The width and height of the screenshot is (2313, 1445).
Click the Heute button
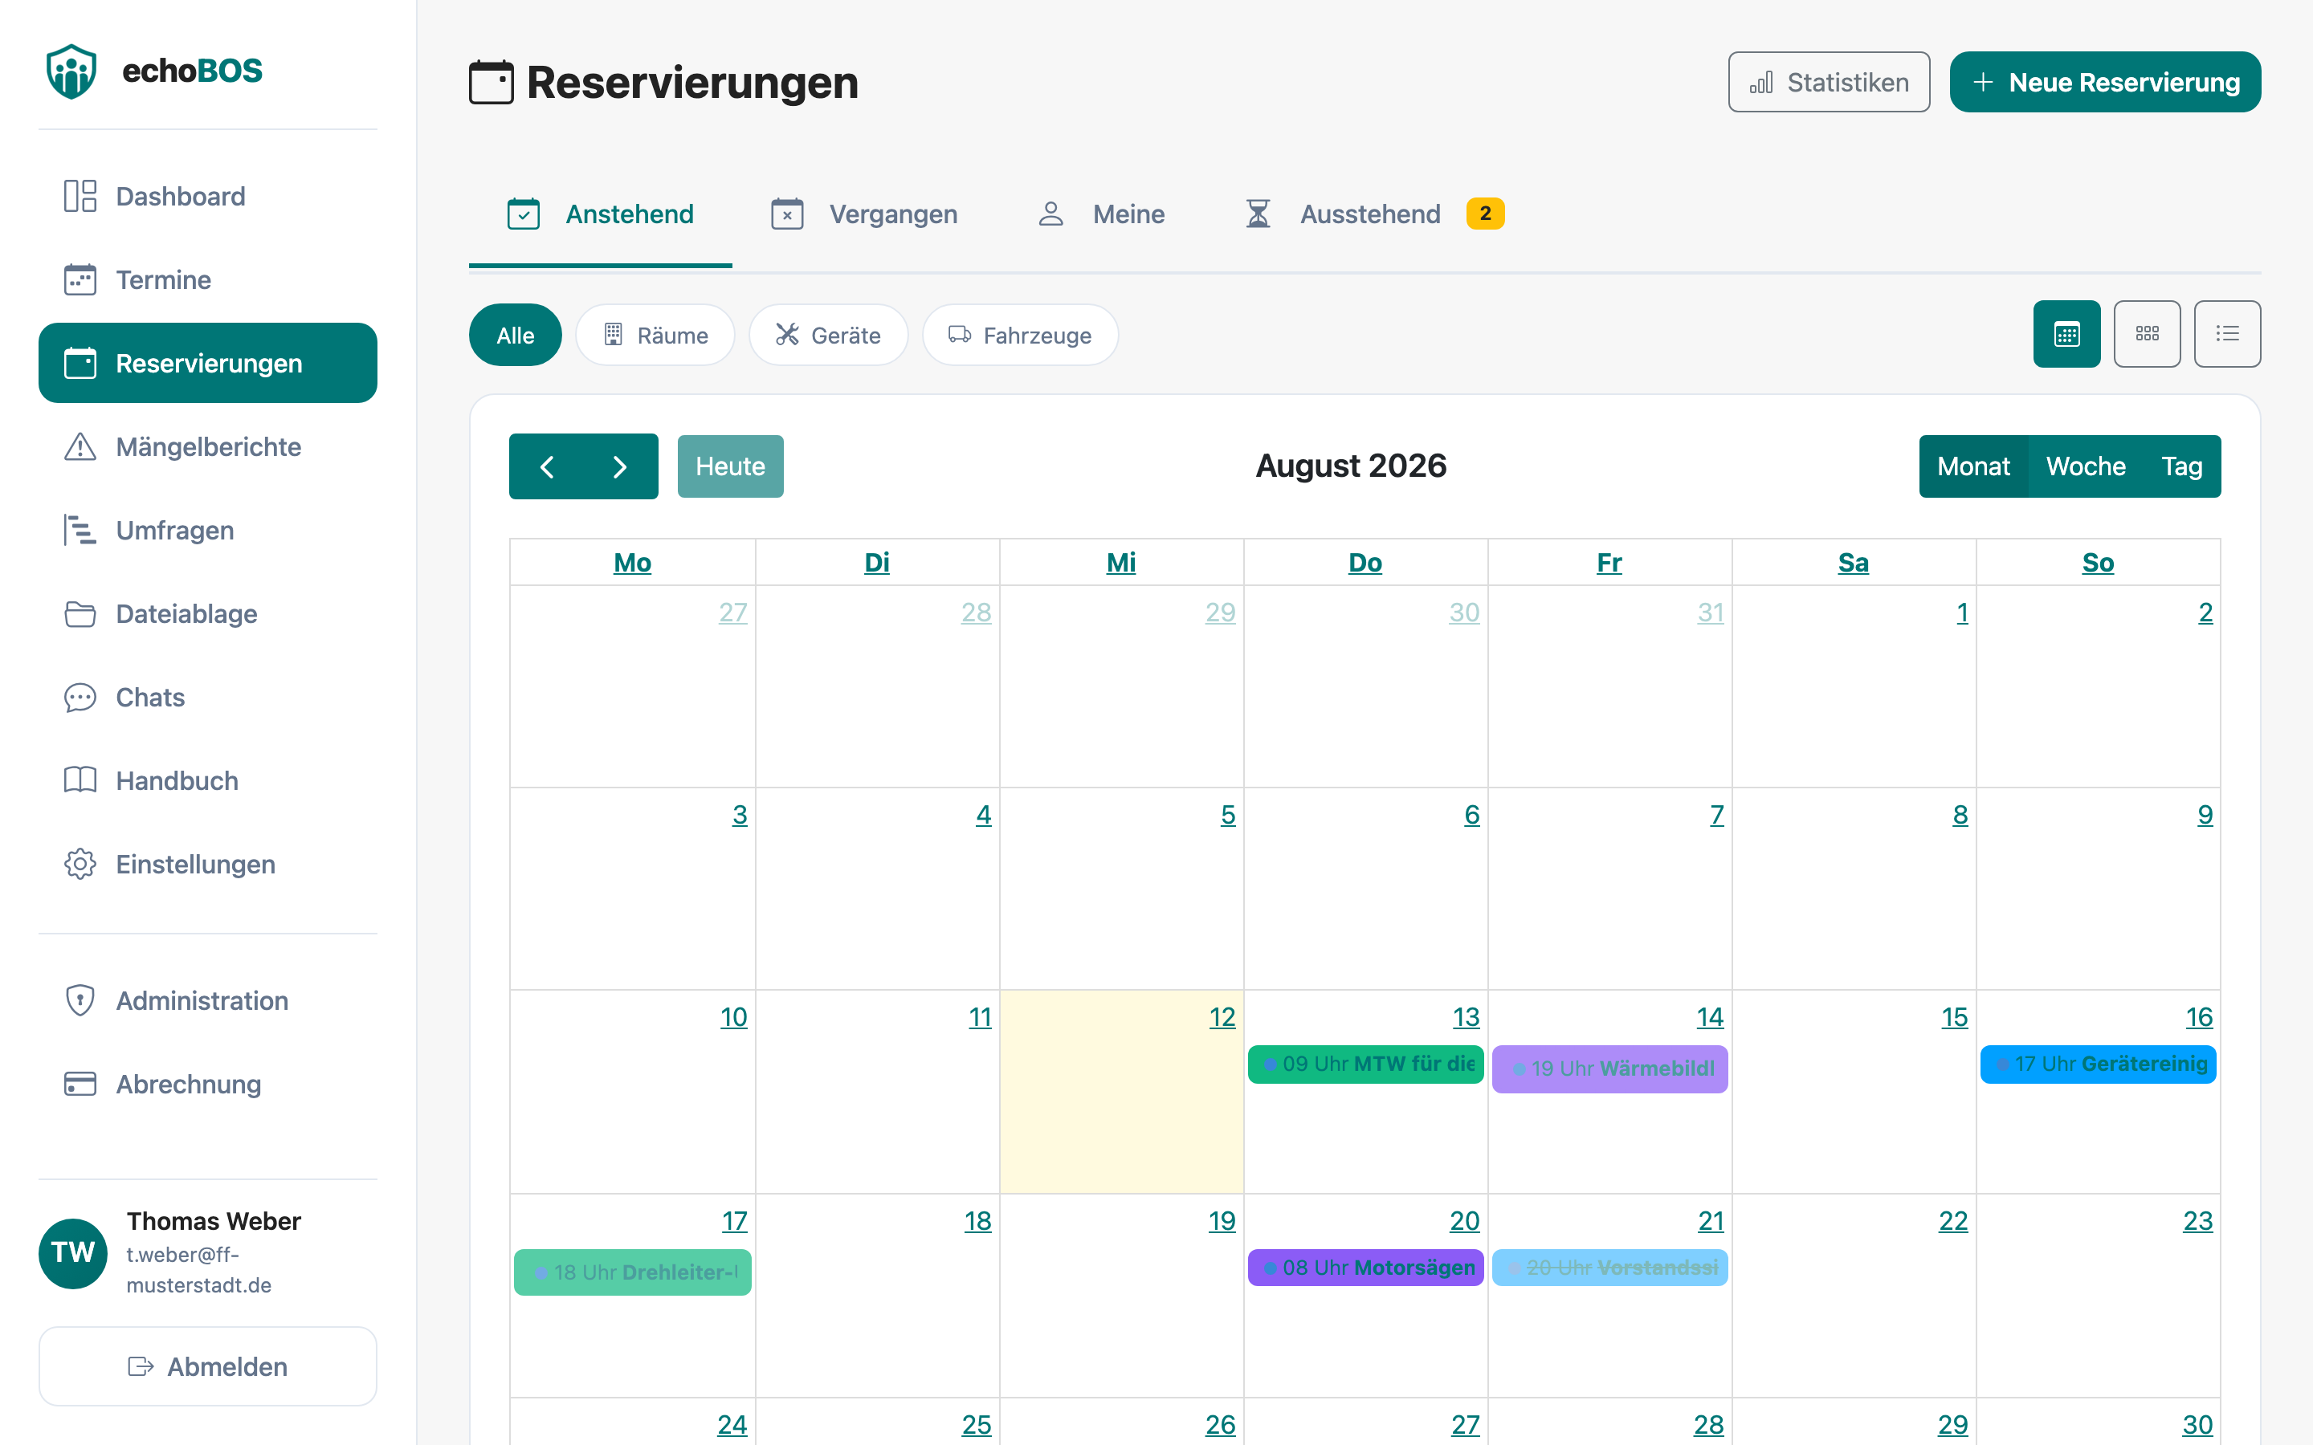tap(730, 466)
